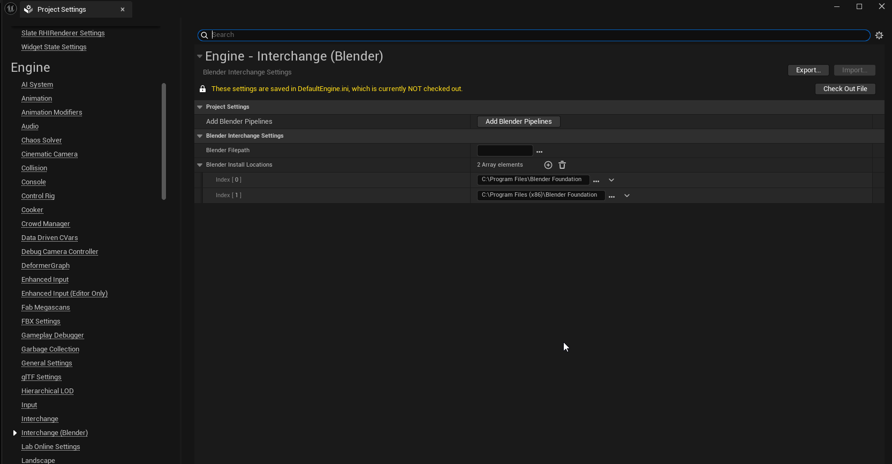Open AI System settings

click(37, 85)
